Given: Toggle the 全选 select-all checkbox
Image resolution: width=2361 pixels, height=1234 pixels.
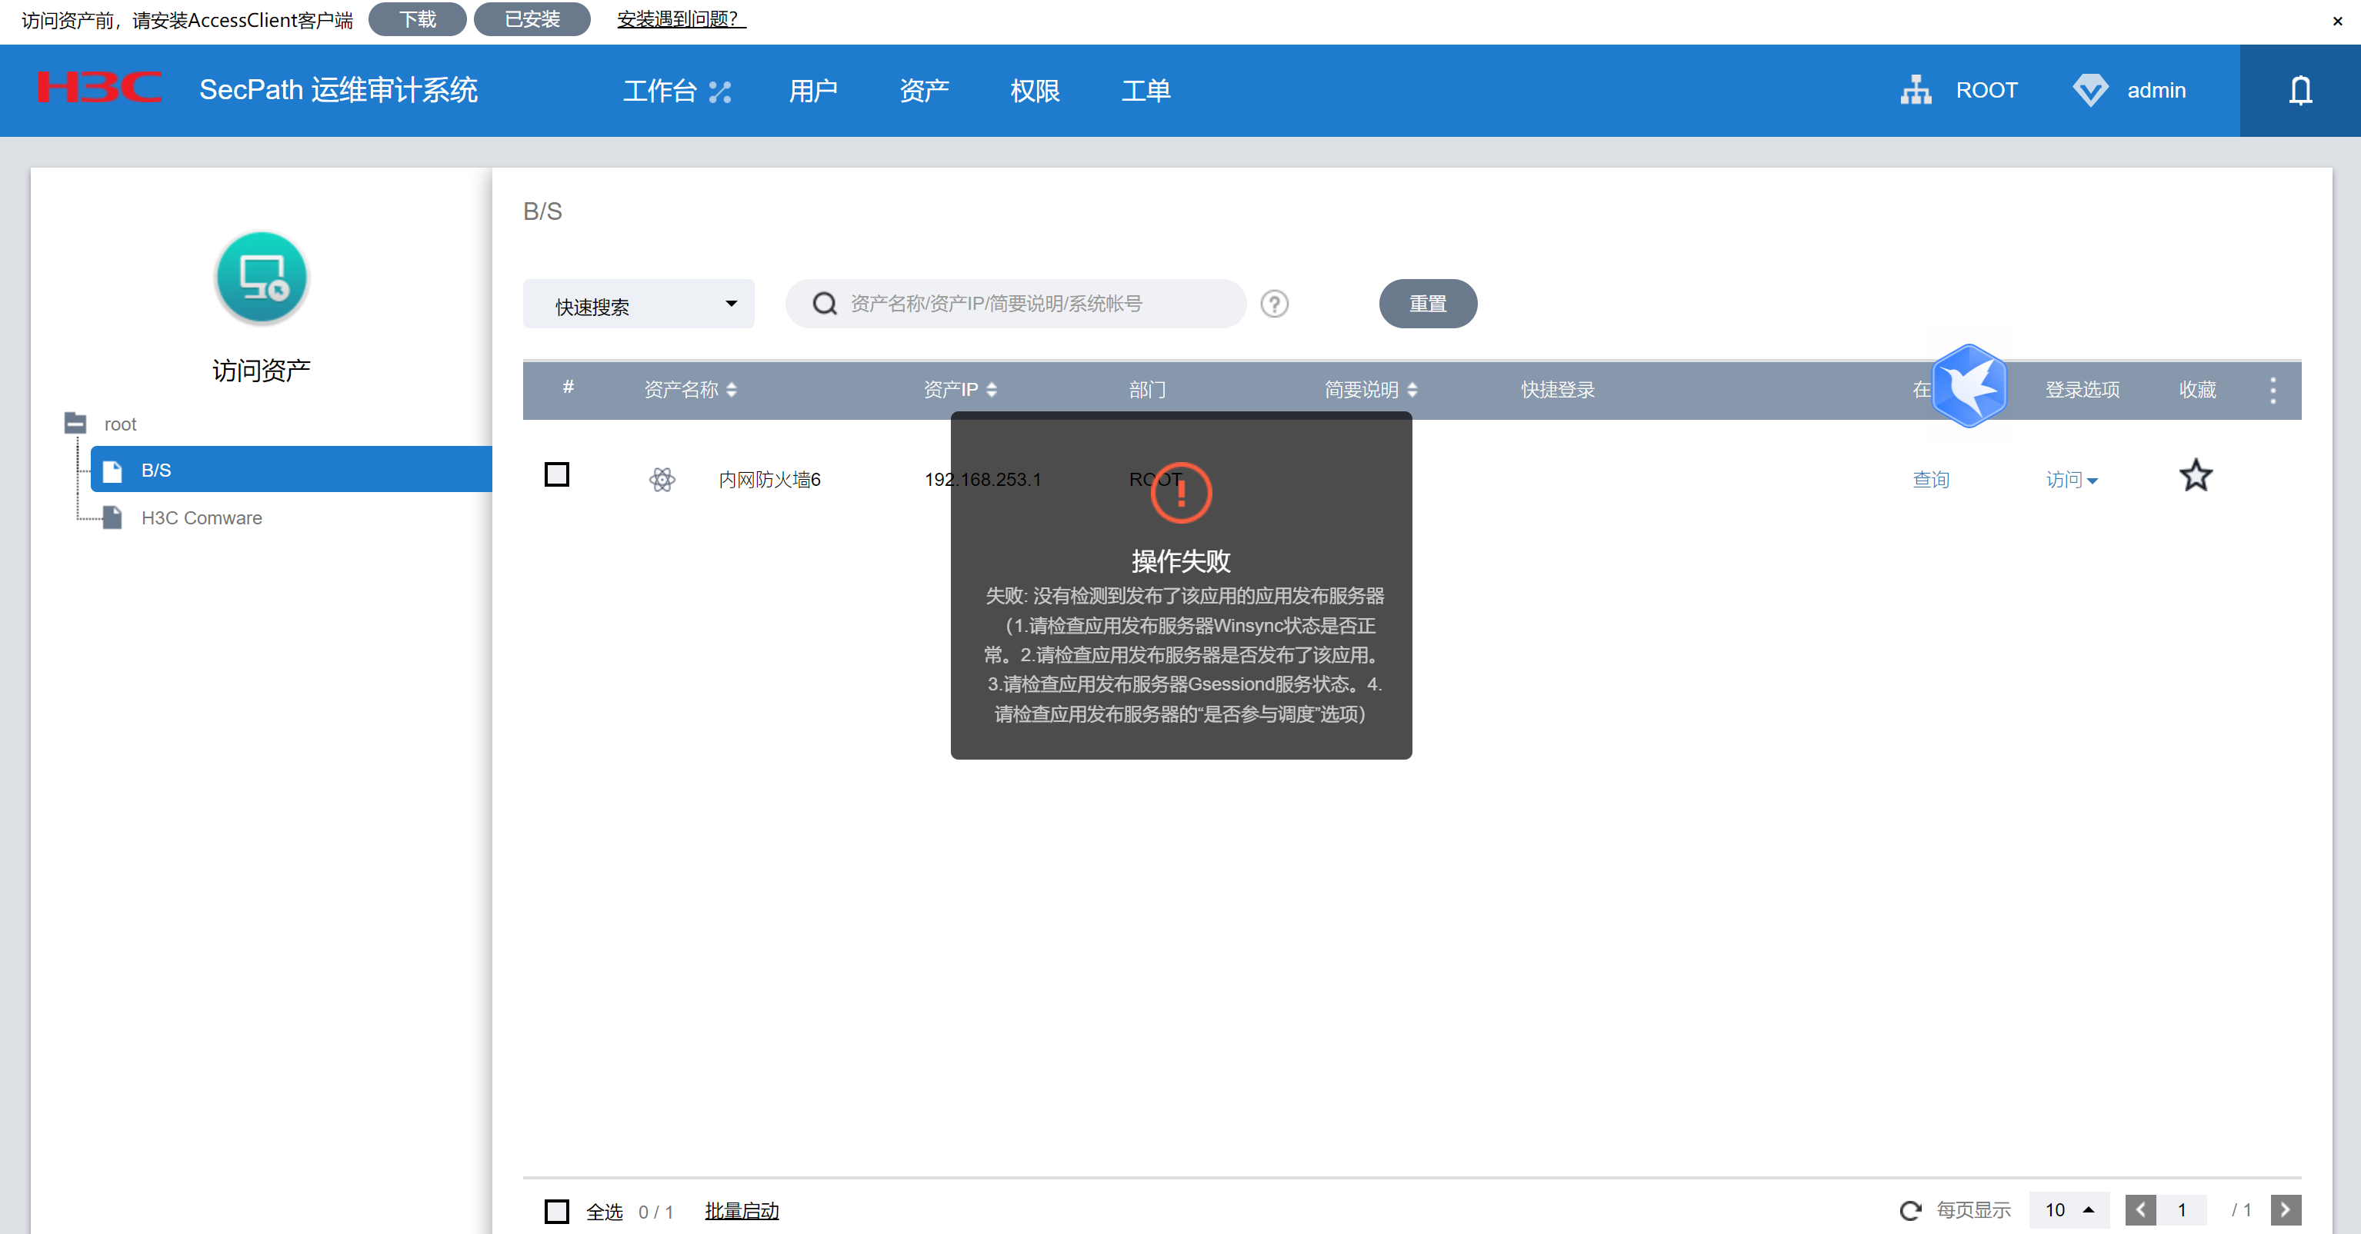Looking at the screenshot, I should (x=556, y=1211).
